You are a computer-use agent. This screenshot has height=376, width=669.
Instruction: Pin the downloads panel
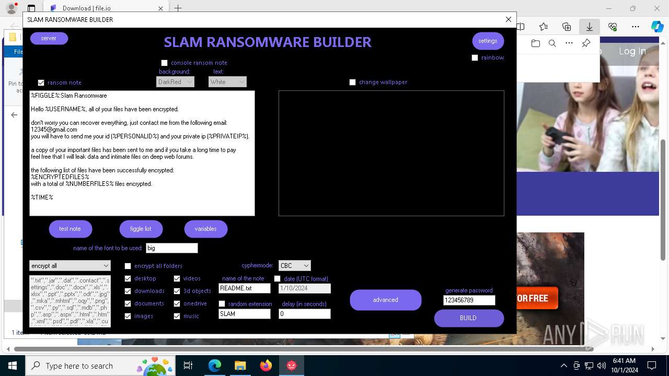[586, 43]
